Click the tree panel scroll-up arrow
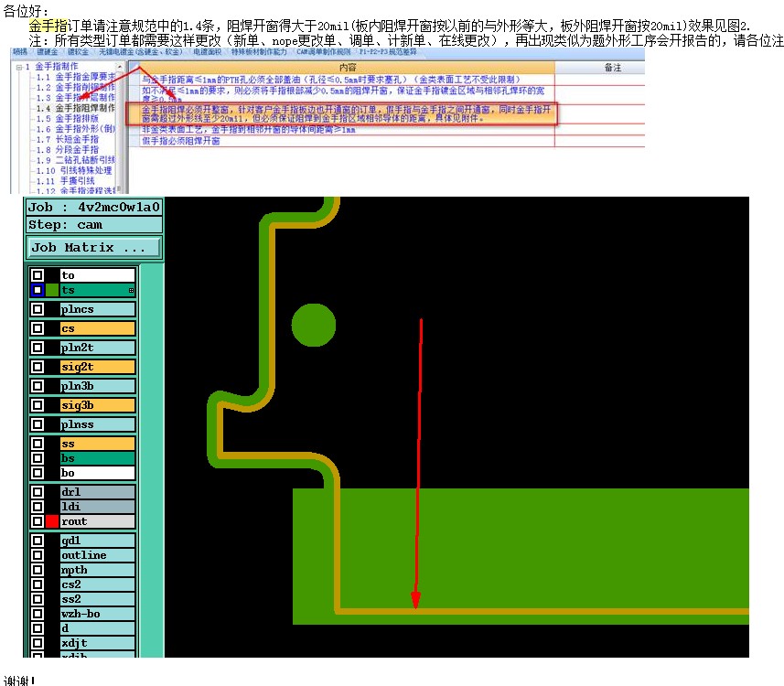Image resolution: width=784 pixels, height=686 pixels. click(x=120, y=67)
